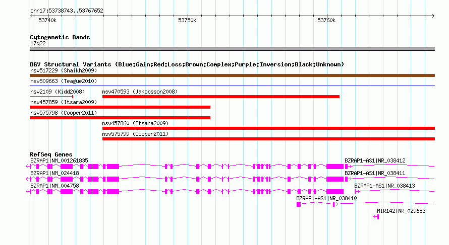Click the right scroll arrow on ruler

coord(433,16)
